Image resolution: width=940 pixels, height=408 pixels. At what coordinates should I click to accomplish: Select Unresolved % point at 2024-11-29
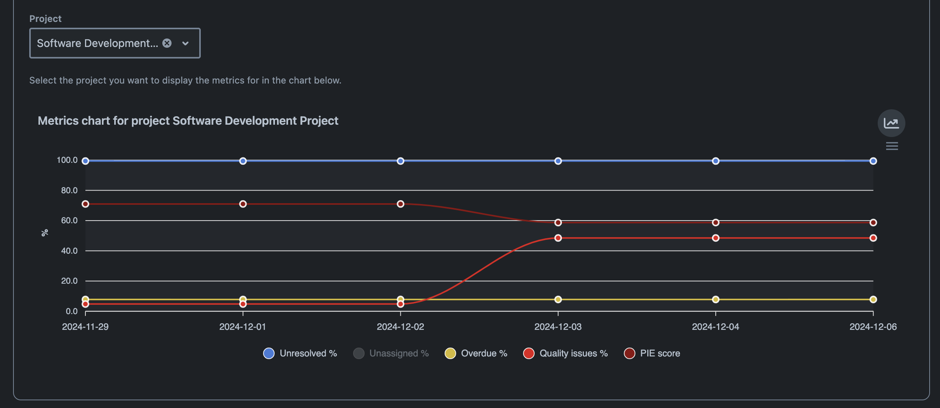pyautogui.click(x=85, y=161)
